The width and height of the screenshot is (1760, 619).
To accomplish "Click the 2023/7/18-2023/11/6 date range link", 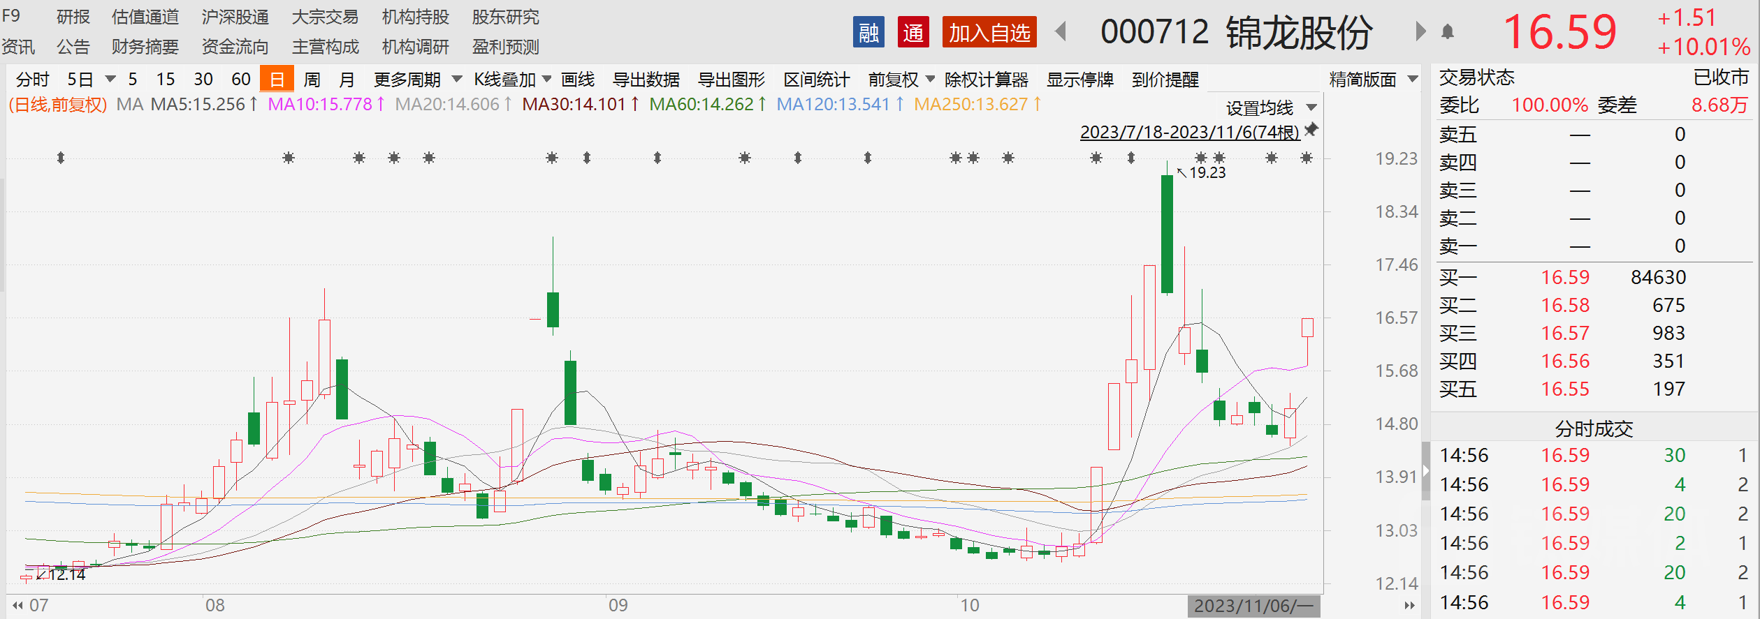I will click(x=1189, y=132).
